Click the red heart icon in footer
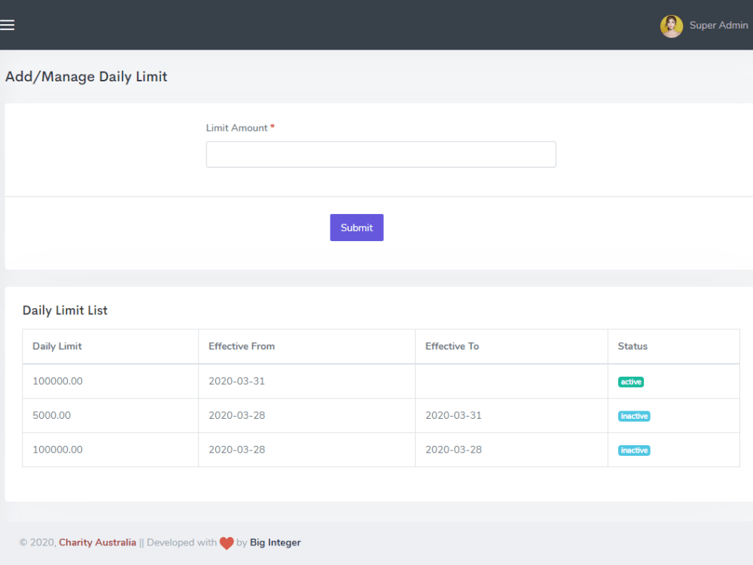753x565 pixels. tap(227, 543)
